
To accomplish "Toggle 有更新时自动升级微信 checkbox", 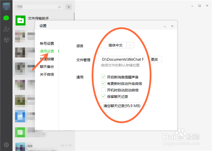I will pos(103,83).
